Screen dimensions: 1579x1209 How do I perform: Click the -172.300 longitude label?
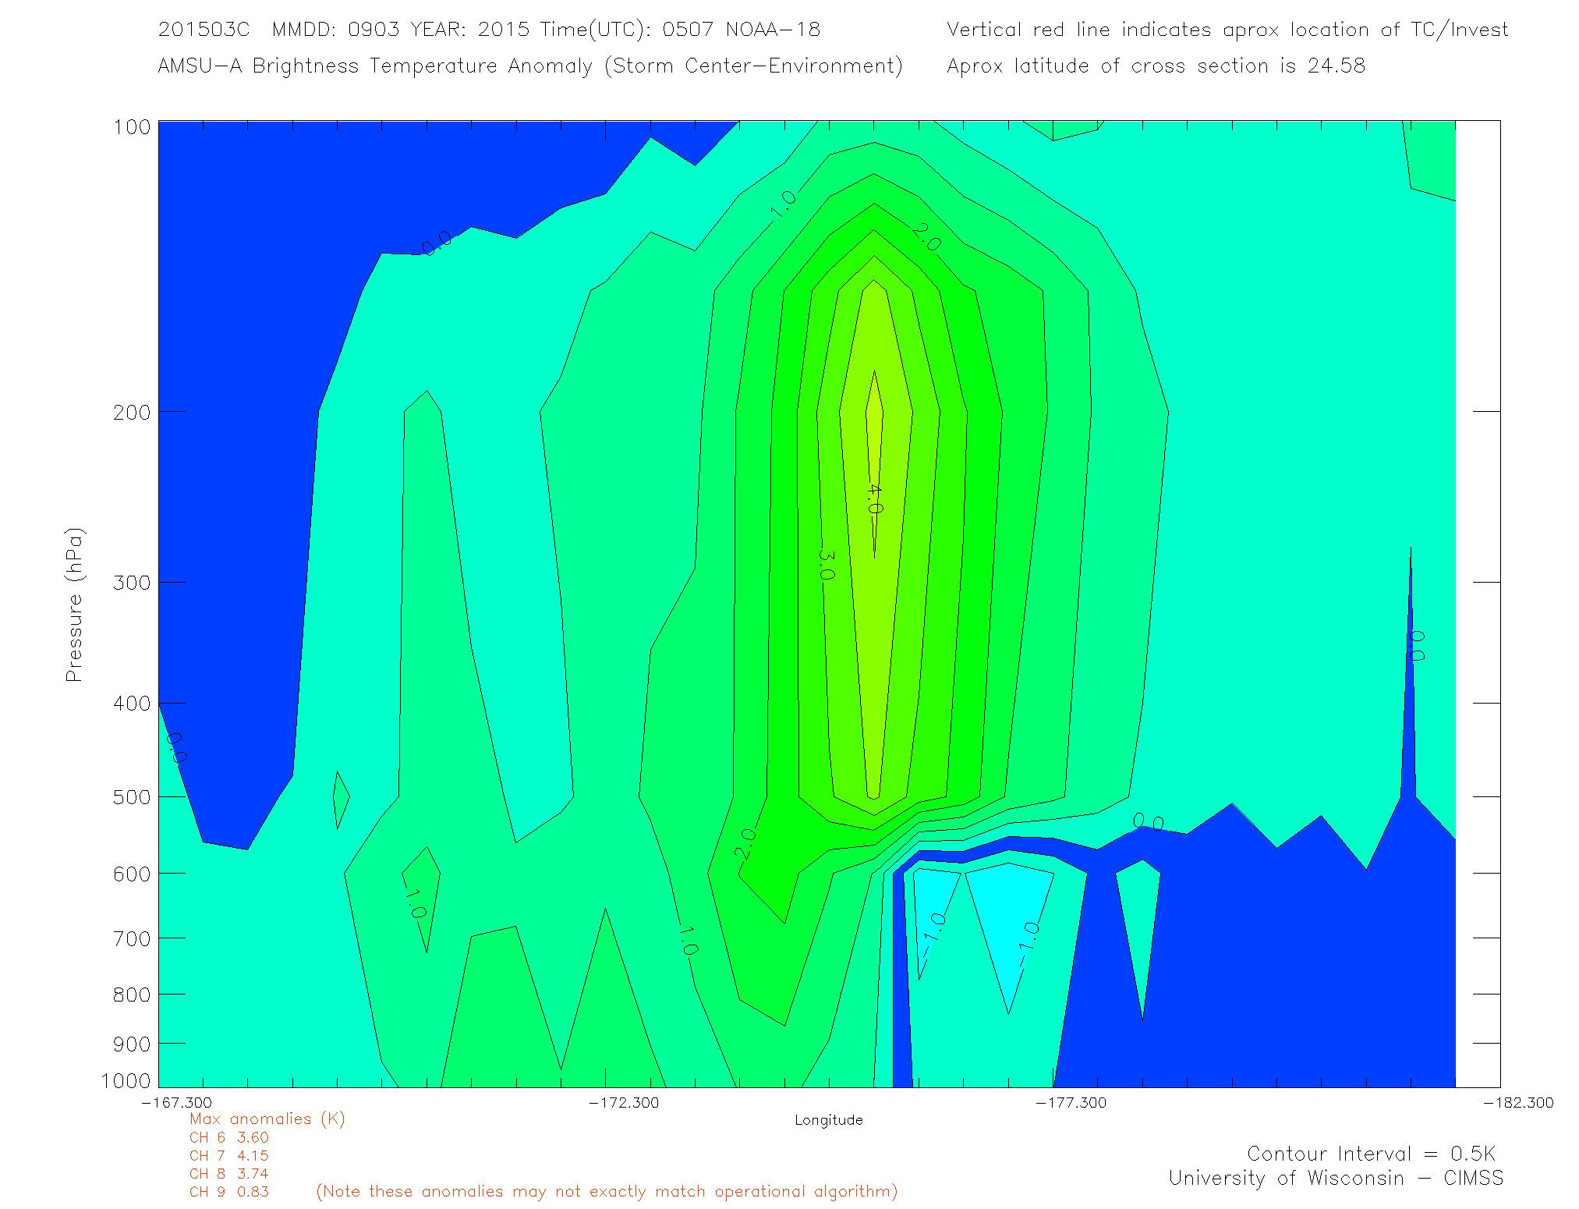[624, 1102]
